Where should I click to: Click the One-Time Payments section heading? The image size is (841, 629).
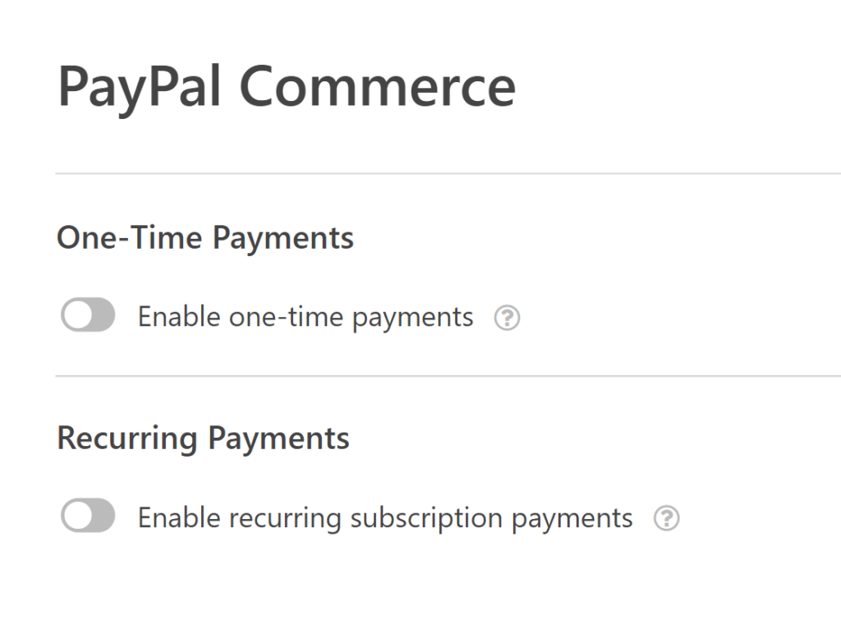pyautogui.click(x=205, y=237)
